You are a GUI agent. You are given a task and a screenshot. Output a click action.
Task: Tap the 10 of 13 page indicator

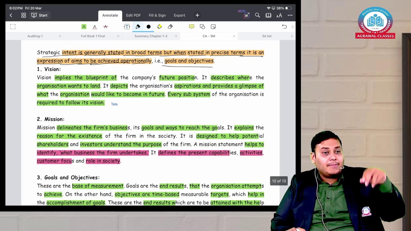pos(279,181)
